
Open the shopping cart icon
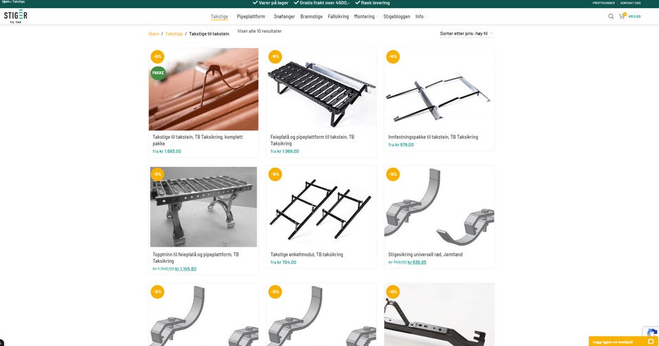[622, 16]
